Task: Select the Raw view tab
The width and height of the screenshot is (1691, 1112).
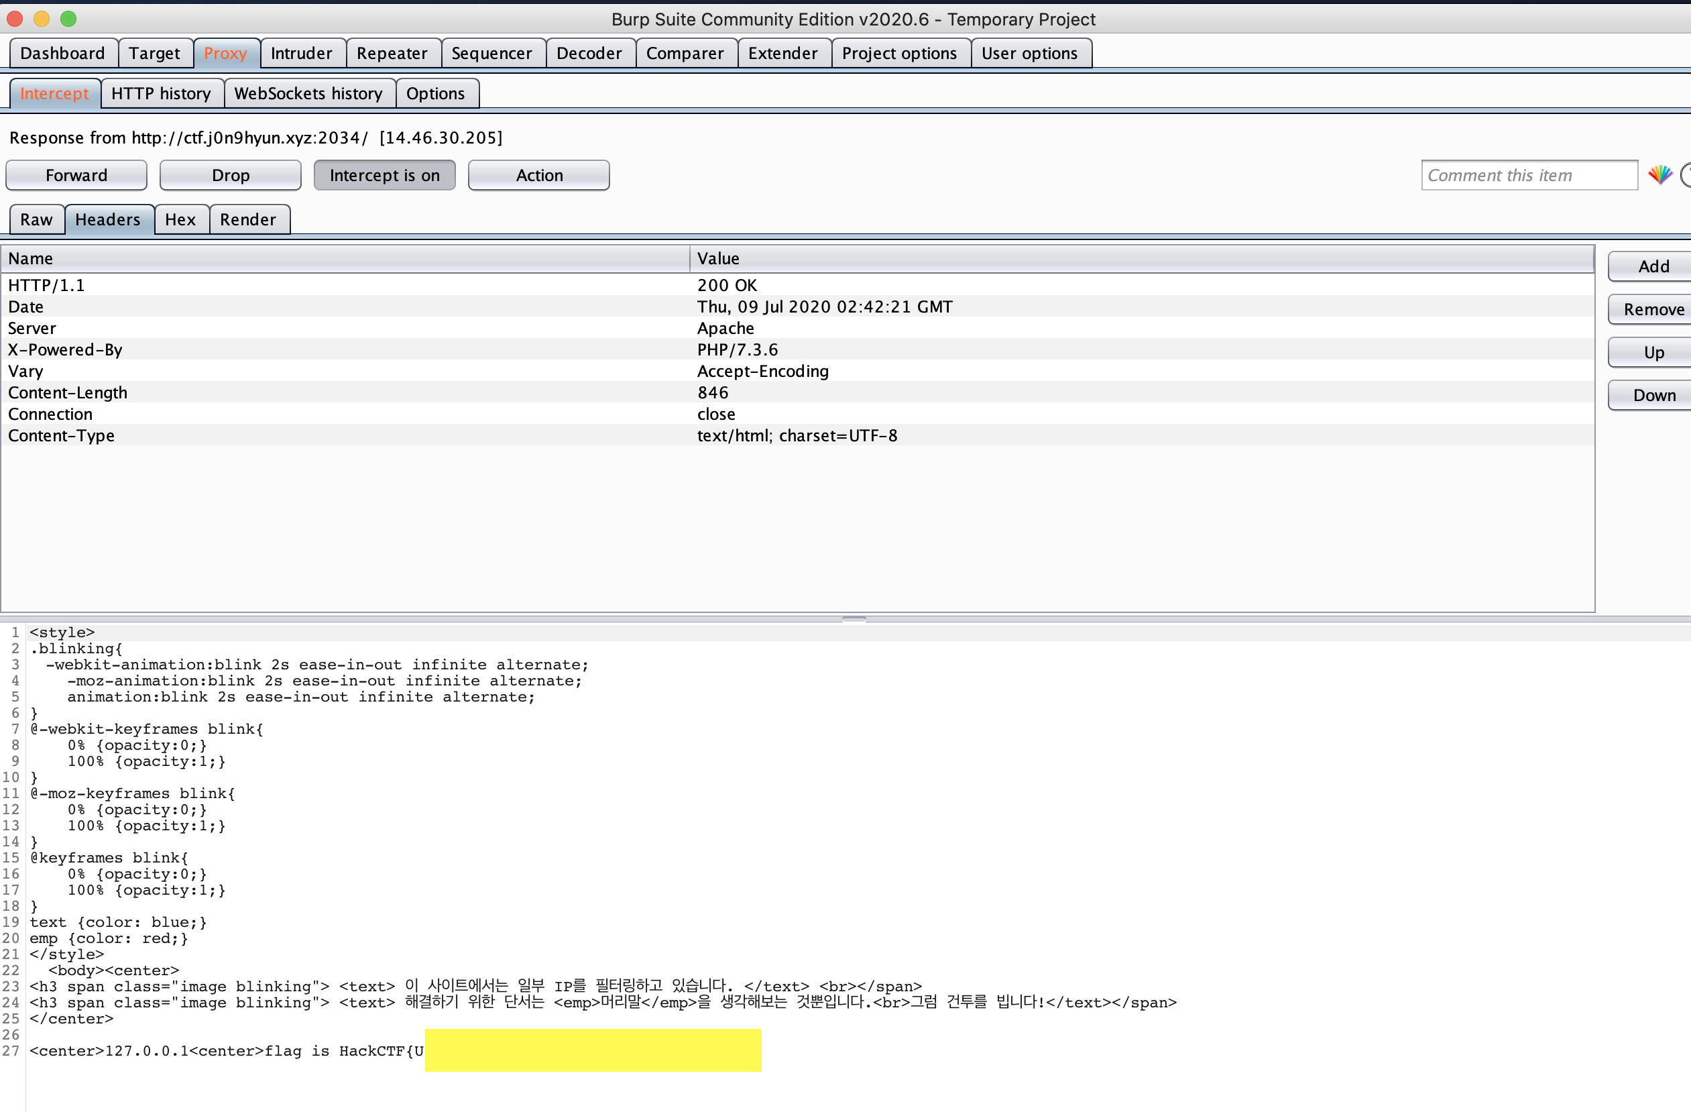Action: 36,219
